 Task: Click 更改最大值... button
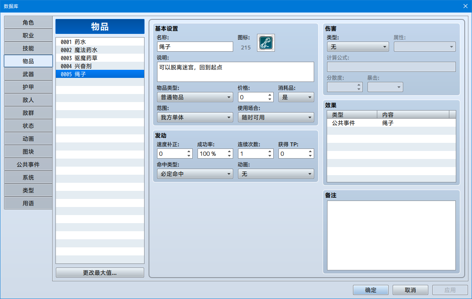click(100, 273)
